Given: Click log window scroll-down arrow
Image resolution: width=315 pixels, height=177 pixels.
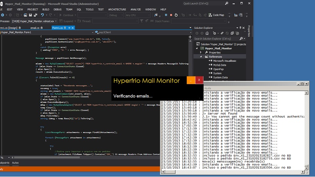Looking at the screenshot, I should 306,168.
